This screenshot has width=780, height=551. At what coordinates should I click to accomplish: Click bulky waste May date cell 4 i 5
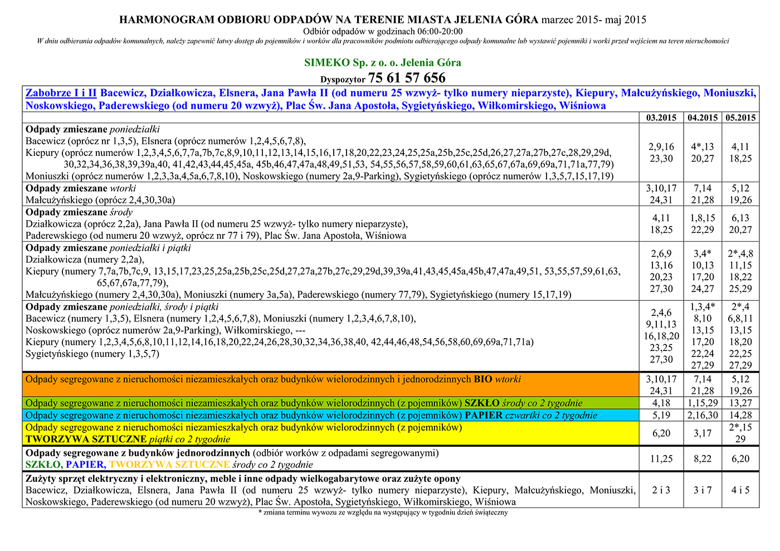(740, 490)
